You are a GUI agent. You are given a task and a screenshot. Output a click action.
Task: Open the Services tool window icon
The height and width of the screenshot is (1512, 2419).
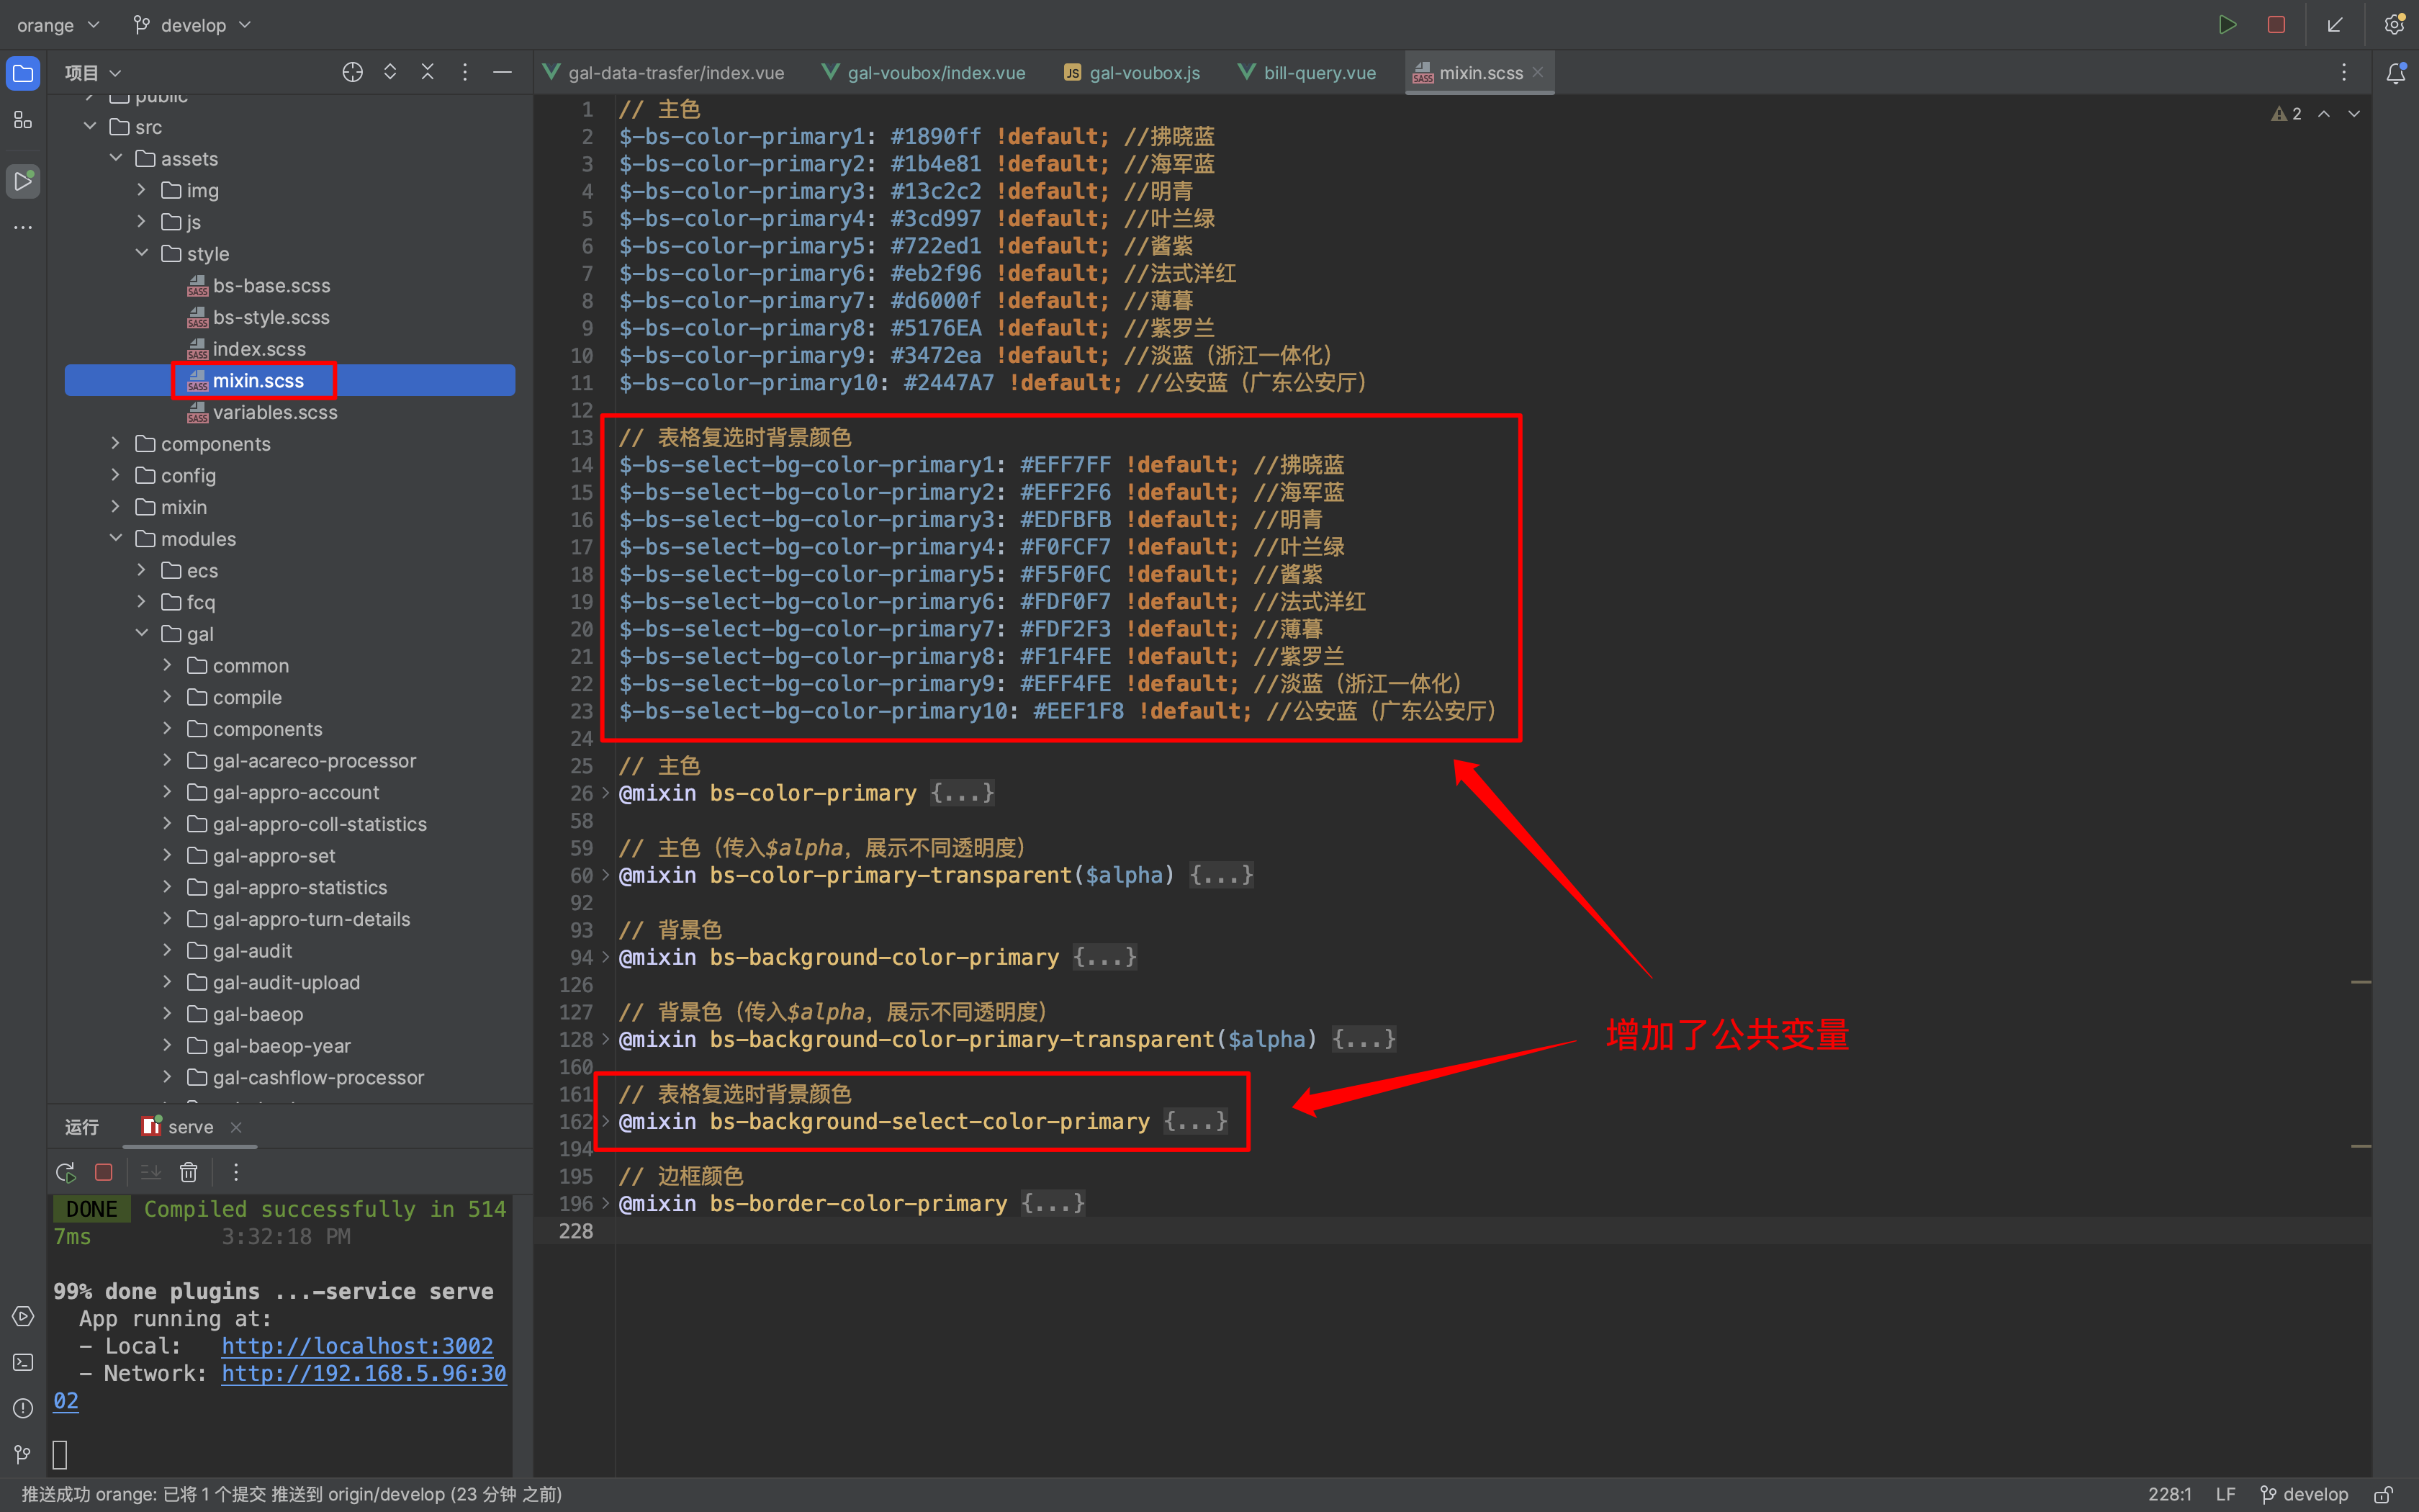pyautogui.click(x=23, y=1316)
